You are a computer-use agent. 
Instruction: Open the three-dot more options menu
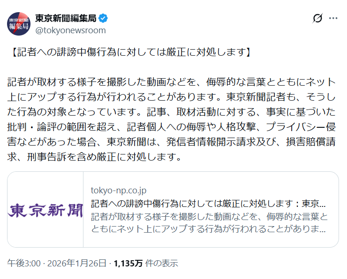point(333,19)
